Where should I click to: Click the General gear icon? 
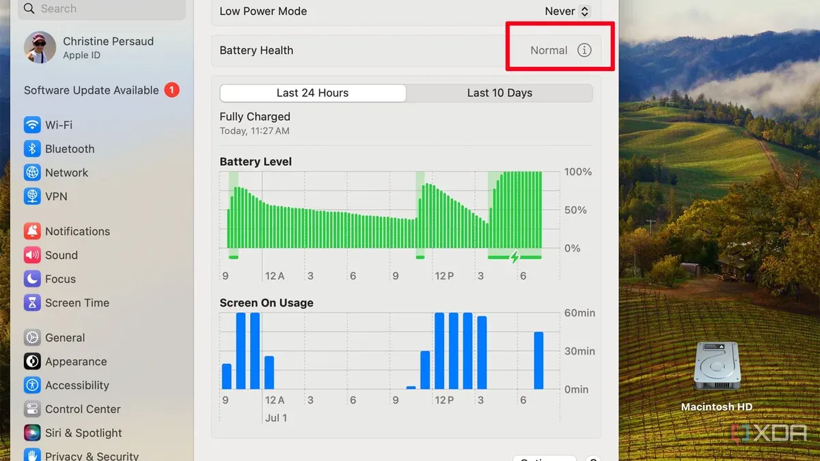(32, 338)
